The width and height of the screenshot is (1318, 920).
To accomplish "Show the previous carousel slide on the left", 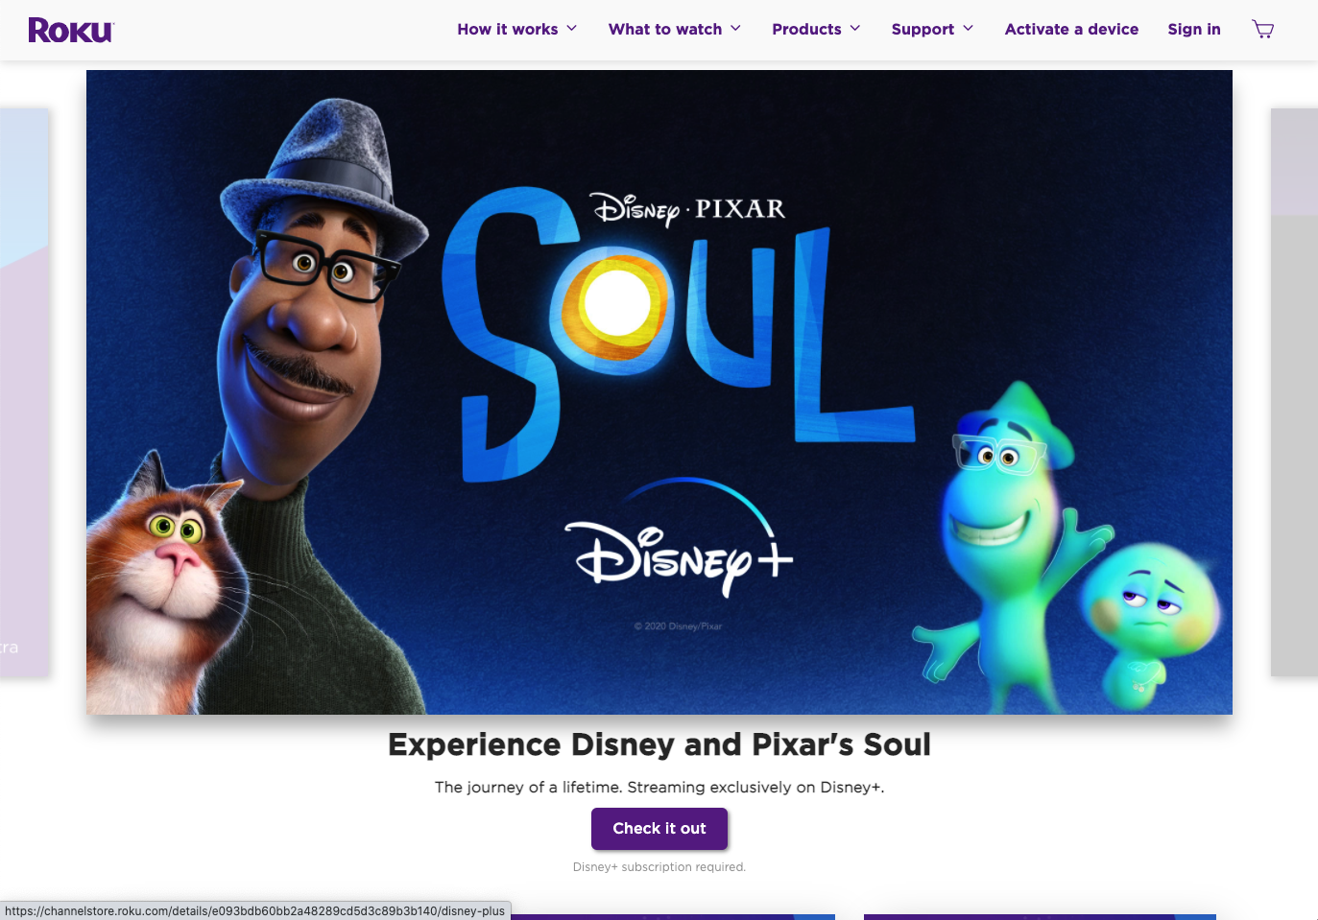I will (24, 392).
